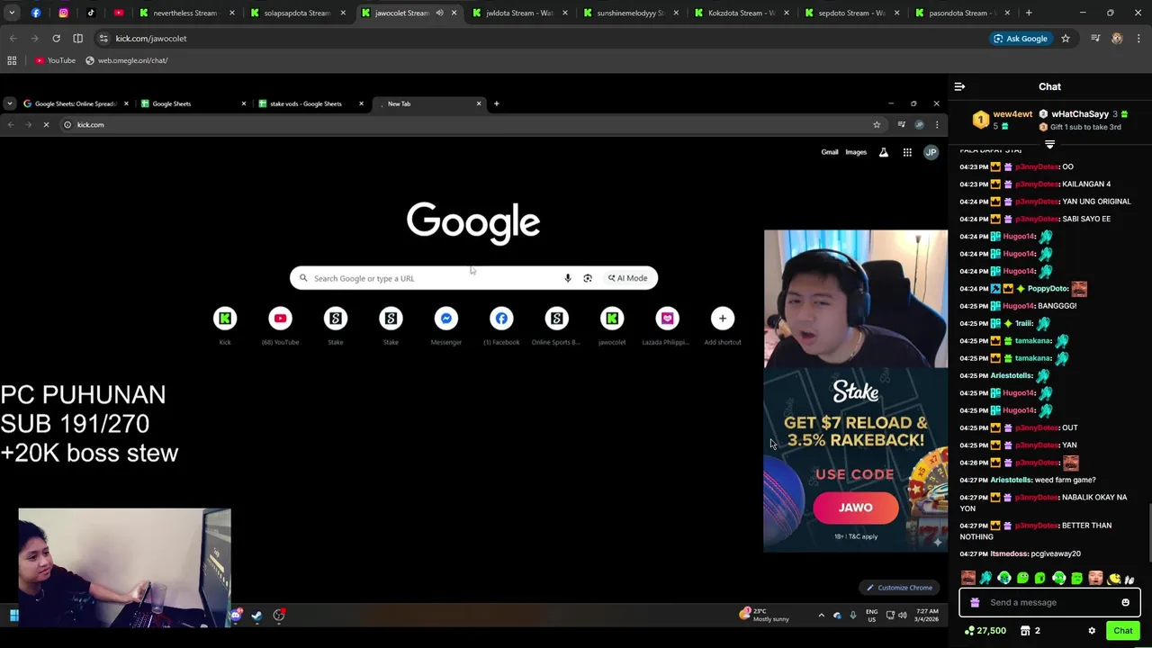Close the nevertheless Stream tab
This screenshot has height=648, width=1152.
(x=231, y=13)
